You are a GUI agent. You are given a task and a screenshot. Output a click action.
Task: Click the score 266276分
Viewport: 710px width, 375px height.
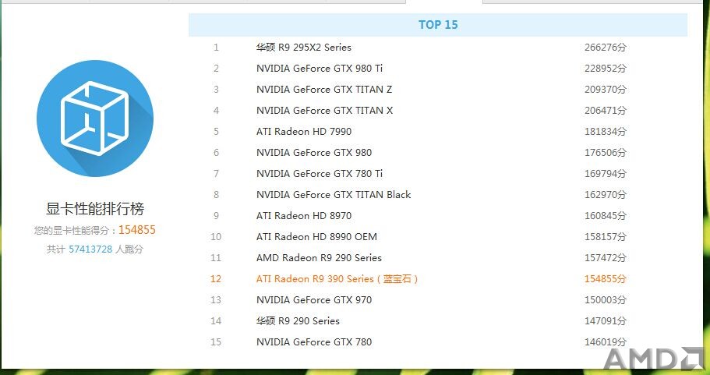pos(606,47)
